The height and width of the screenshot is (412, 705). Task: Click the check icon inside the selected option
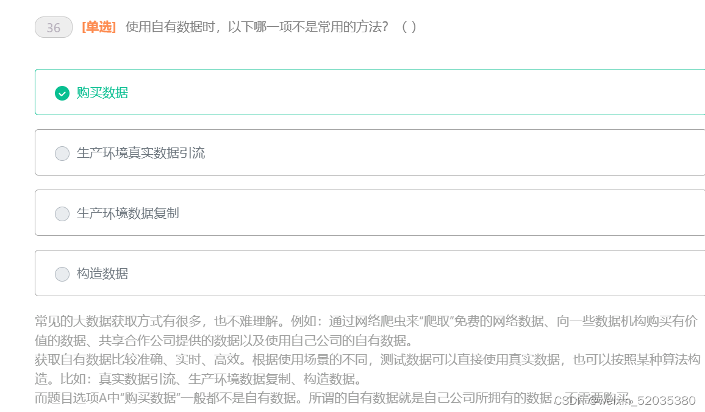(x=61, y=93)
